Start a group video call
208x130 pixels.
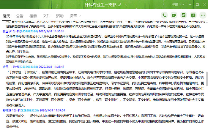tap(174, 15)
